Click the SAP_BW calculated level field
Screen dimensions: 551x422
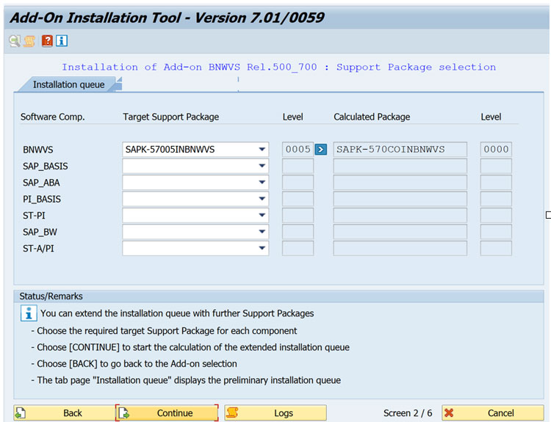point(496,232)
